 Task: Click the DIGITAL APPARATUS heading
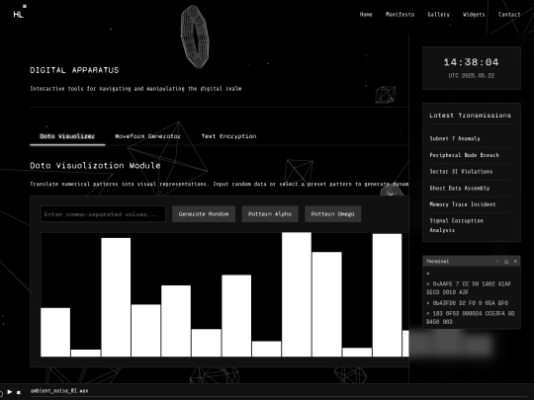74,70
